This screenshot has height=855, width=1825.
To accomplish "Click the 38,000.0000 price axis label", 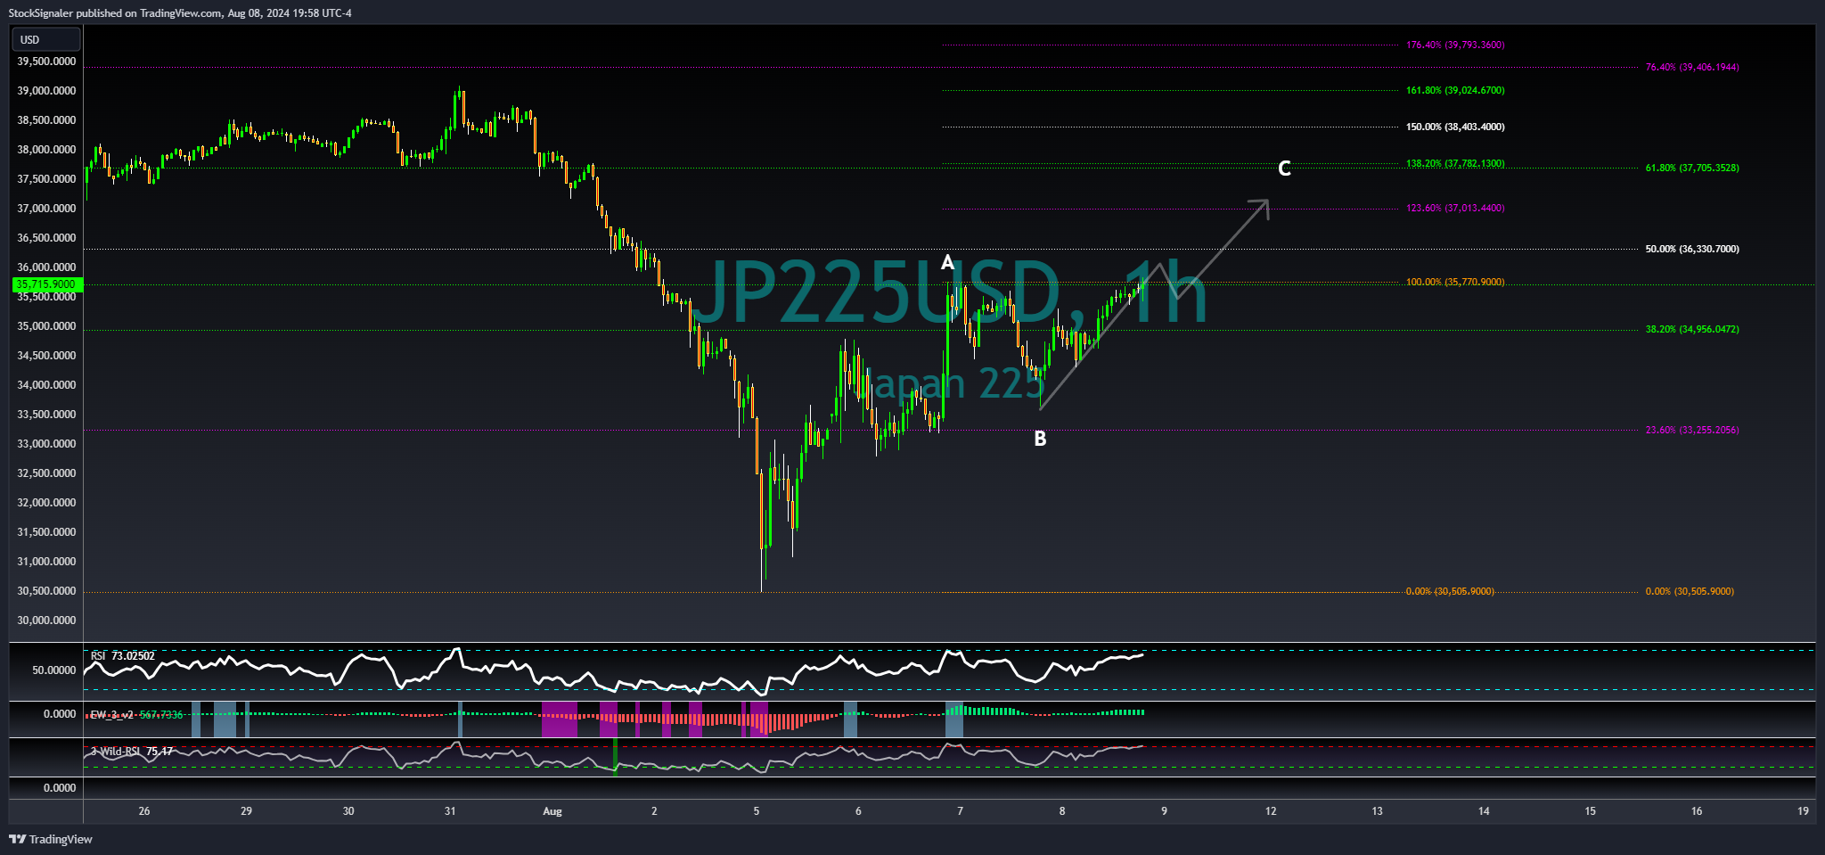I will pos(46,150).
